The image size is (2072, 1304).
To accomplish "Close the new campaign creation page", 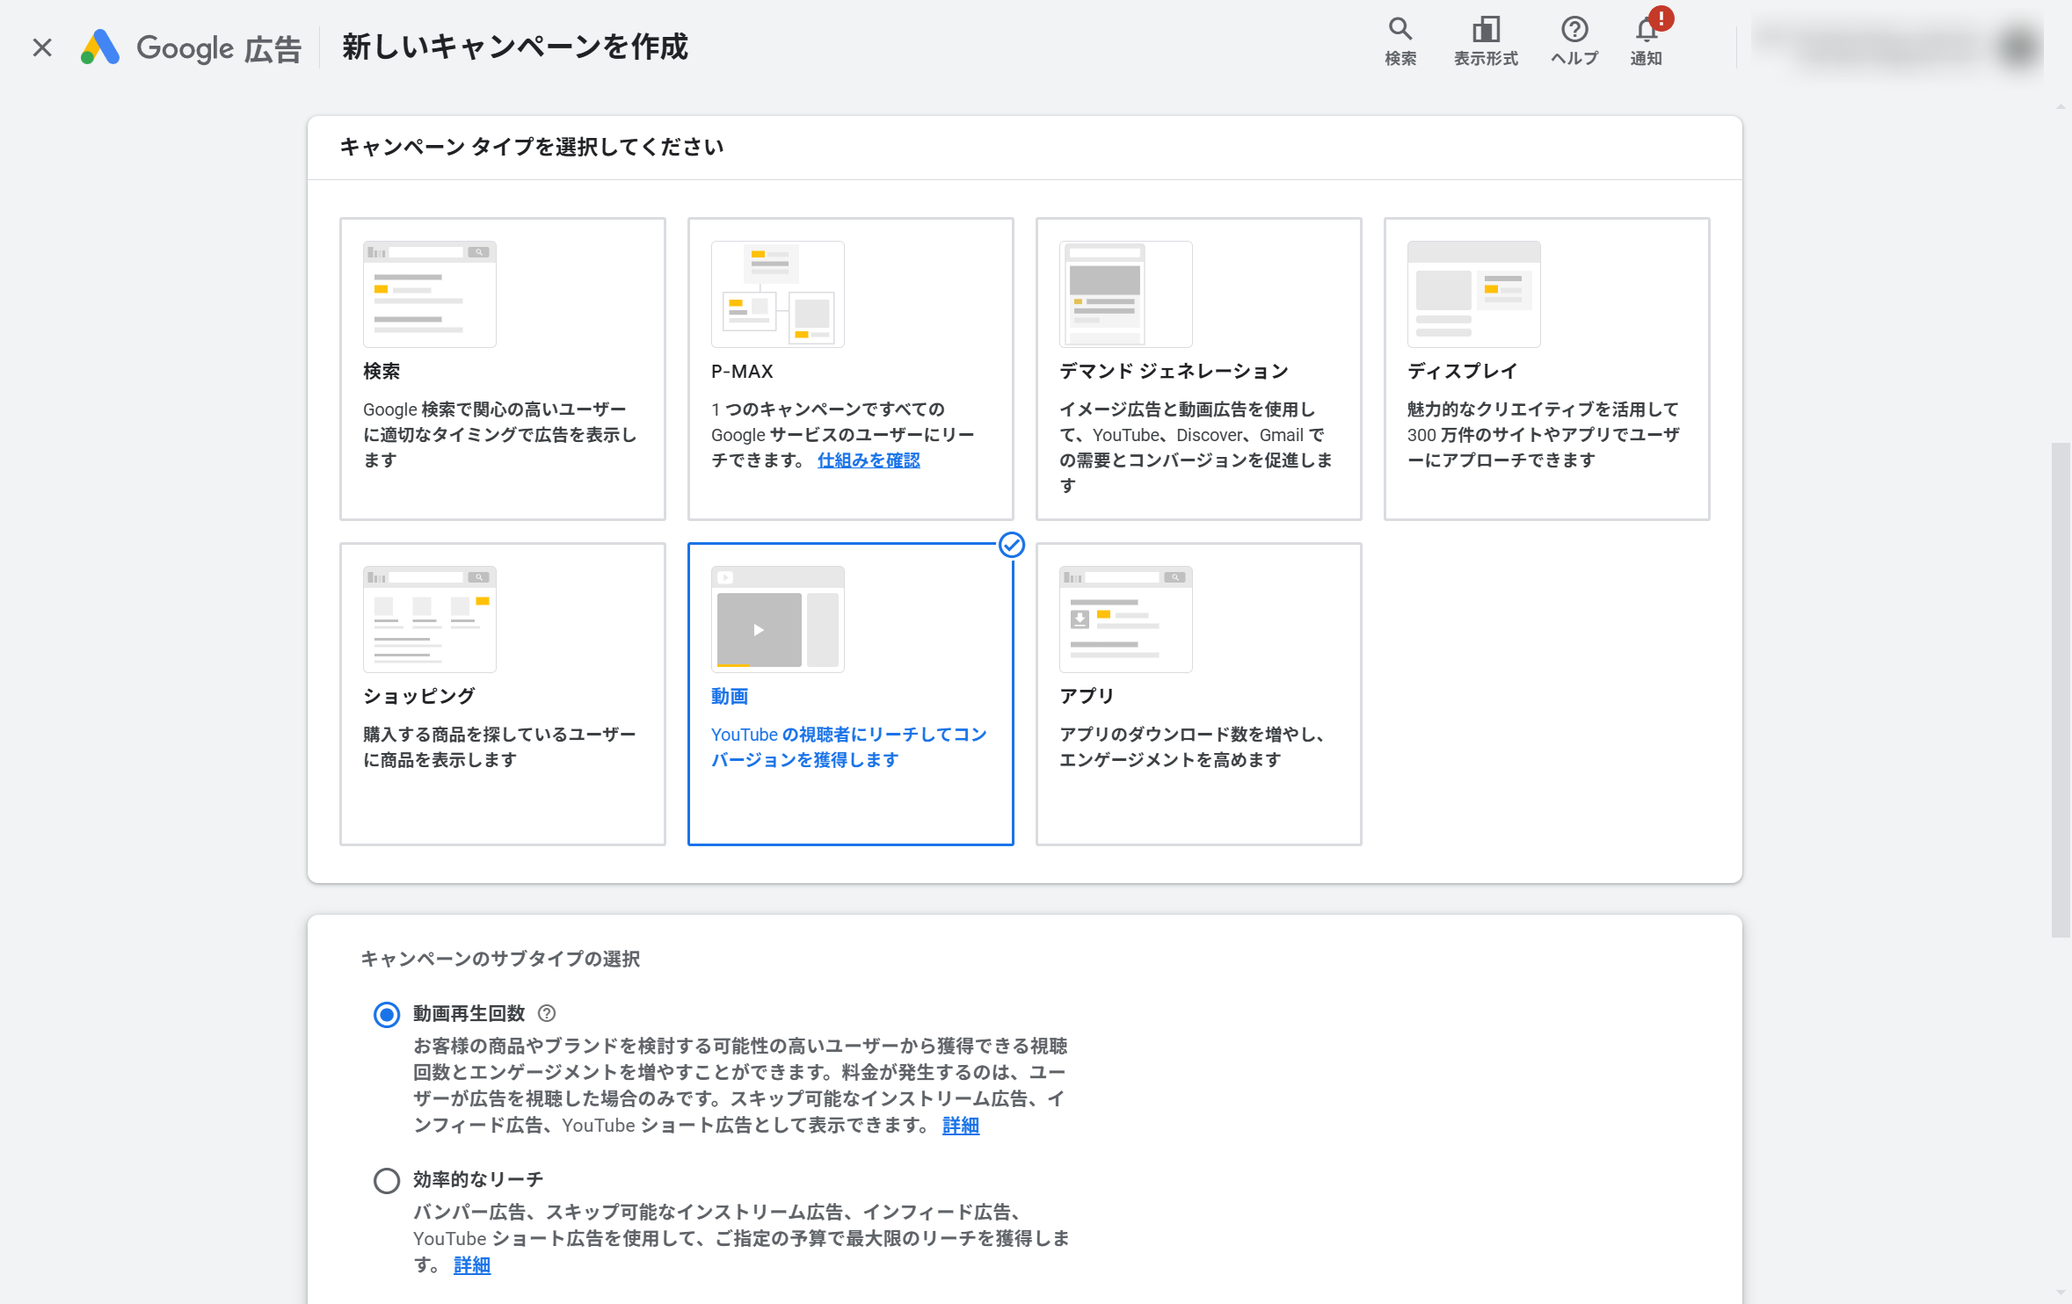I will click(42, 47).
